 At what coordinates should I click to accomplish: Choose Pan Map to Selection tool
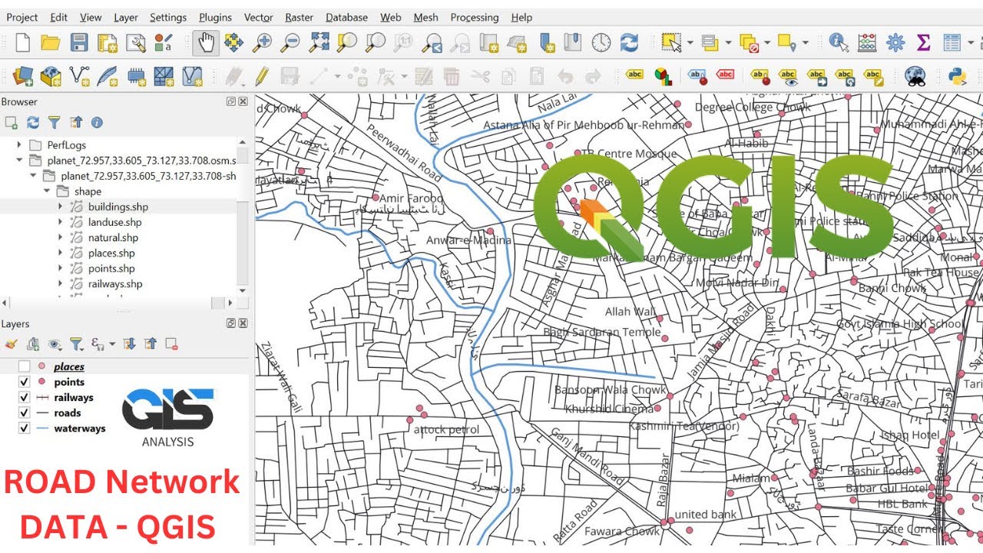click(233, 42)
